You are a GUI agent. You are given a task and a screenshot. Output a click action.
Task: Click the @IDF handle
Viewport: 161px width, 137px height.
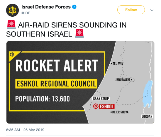coord(26,13)
